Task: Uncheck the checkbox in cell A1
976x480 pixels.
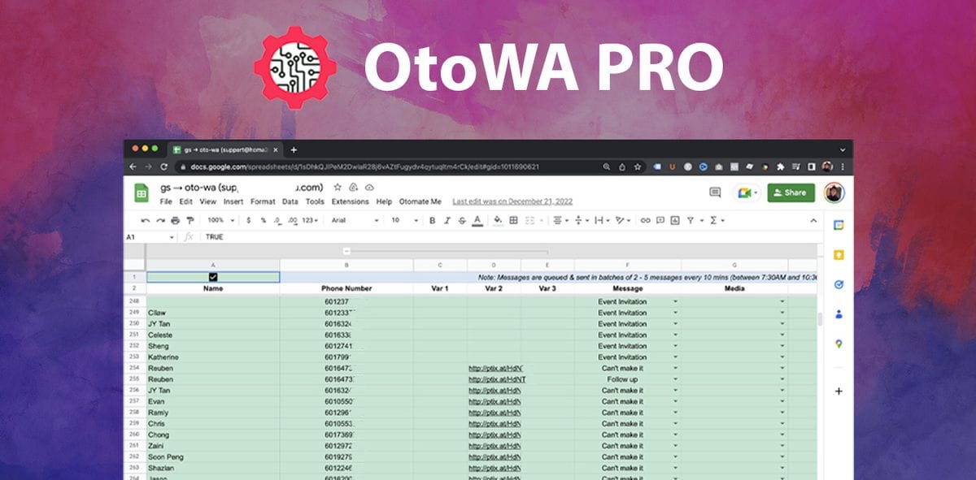Action: click(x=213, y=277)
